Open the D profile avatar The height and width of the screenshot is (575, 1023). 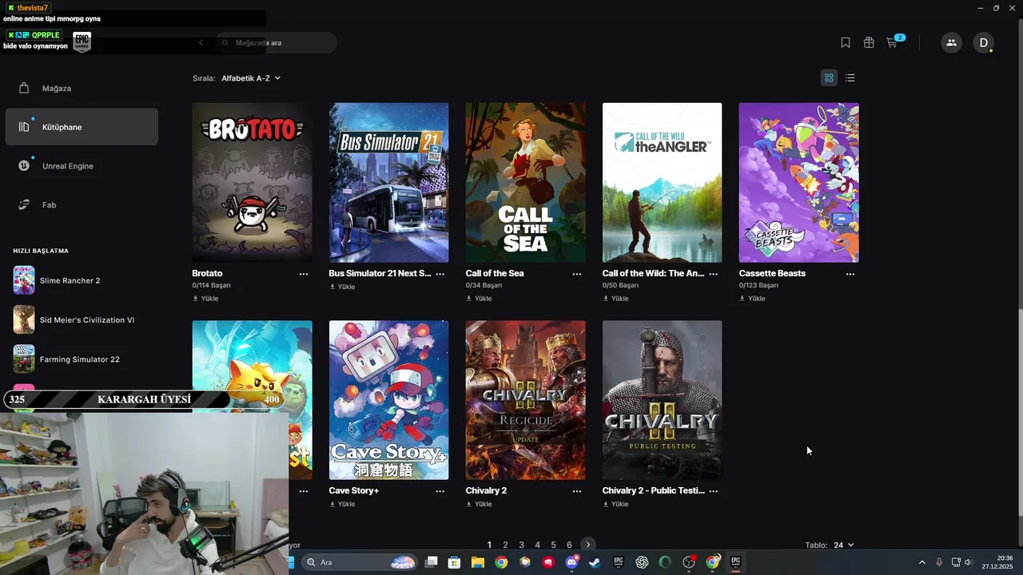(x=983, y=42)
